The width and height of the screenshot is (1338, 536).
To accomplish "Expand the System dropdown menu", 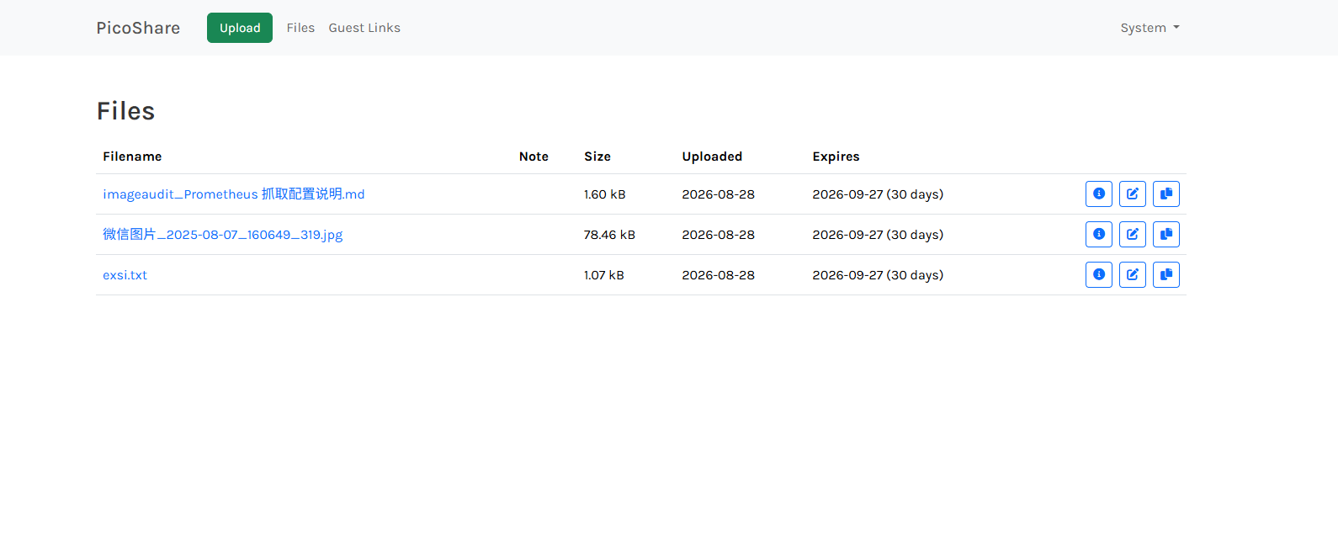I will [x=1150, y=28].
